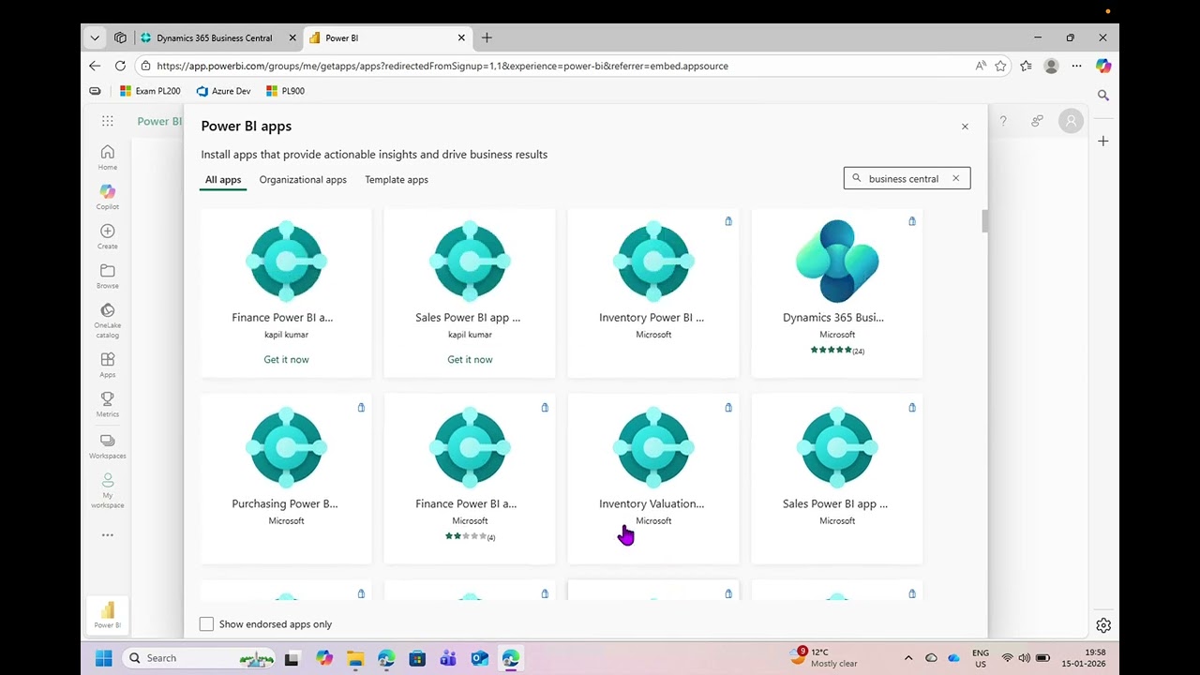This screenshot has width=1200, height=675.
Task: Click the Create sidebar icon
Action: pos(108,236)
